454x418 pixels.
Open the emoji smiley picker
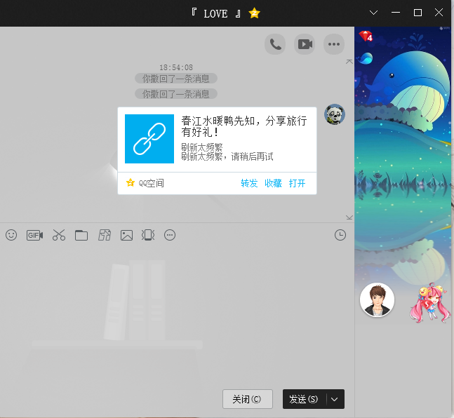(11, 235)
